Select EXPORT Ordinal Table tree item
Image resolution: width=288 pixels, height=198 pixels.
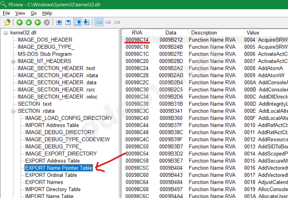pos(51,175)
